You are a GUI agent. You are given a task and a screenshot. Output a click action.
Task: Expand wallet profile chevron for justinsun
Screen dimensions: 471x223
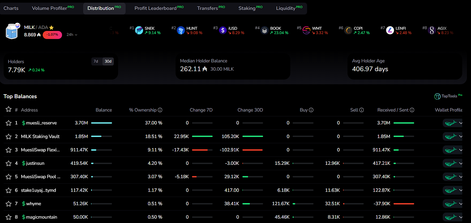click(460, 164)
